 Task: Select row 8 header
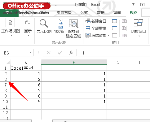pyautogui.click(x=6, y=90)
